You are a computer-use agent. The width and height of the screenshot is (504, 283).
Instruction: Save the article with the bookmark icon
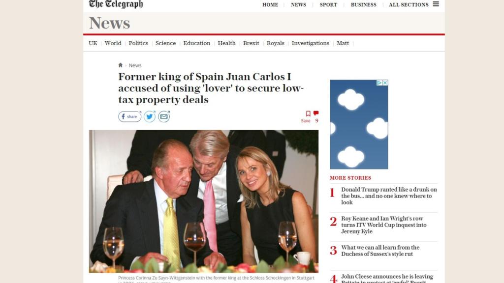308,113
